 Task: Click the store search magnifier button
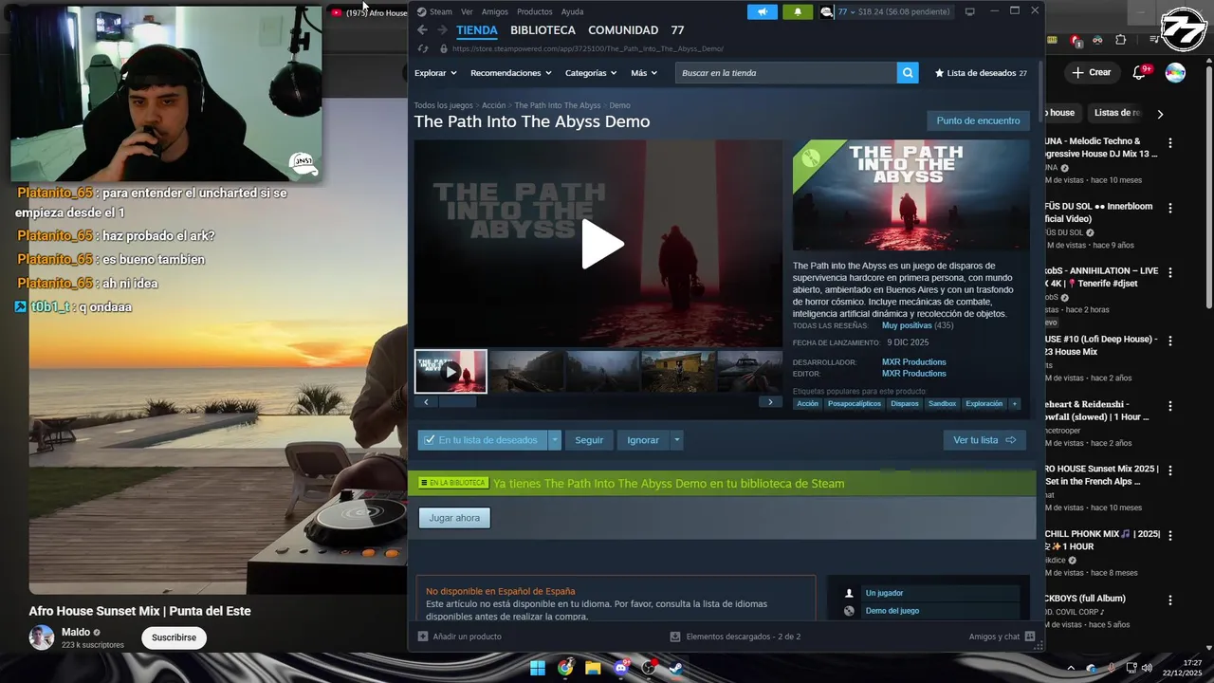point(908,73)
